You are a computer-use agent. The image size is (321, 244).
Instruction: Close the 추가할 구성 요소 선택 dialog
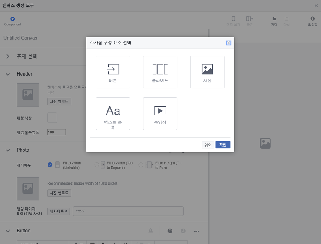click(x=229, y=43)
